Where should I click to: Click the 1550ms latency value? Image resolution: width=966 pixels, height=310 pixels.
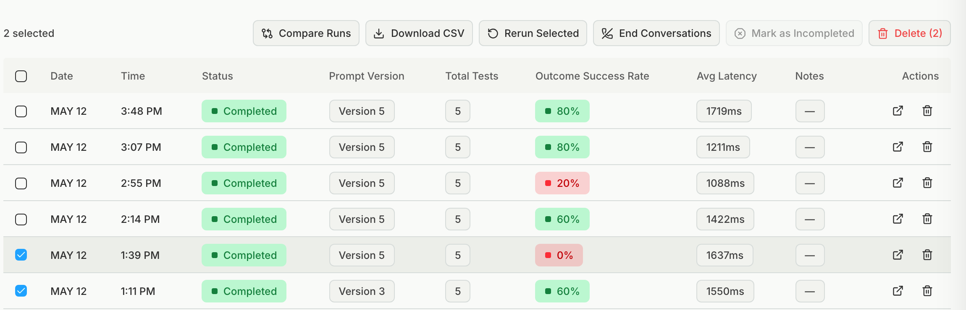(x=725, y=291)
